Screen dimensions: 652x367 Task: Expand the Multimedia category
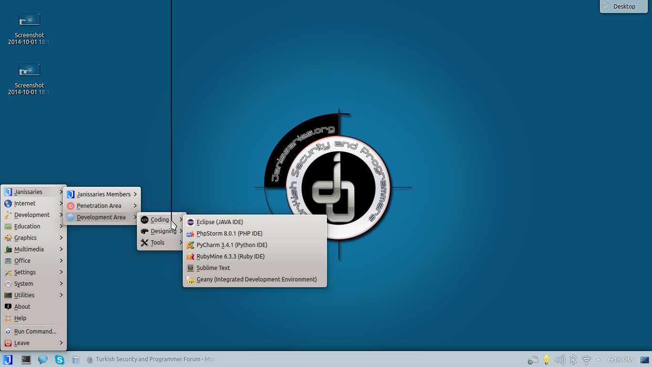click(34, 249)
